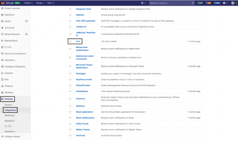The image size is (238, 146).
Task: Open the user avatar dropdown
Action: [x=234, y=3]
